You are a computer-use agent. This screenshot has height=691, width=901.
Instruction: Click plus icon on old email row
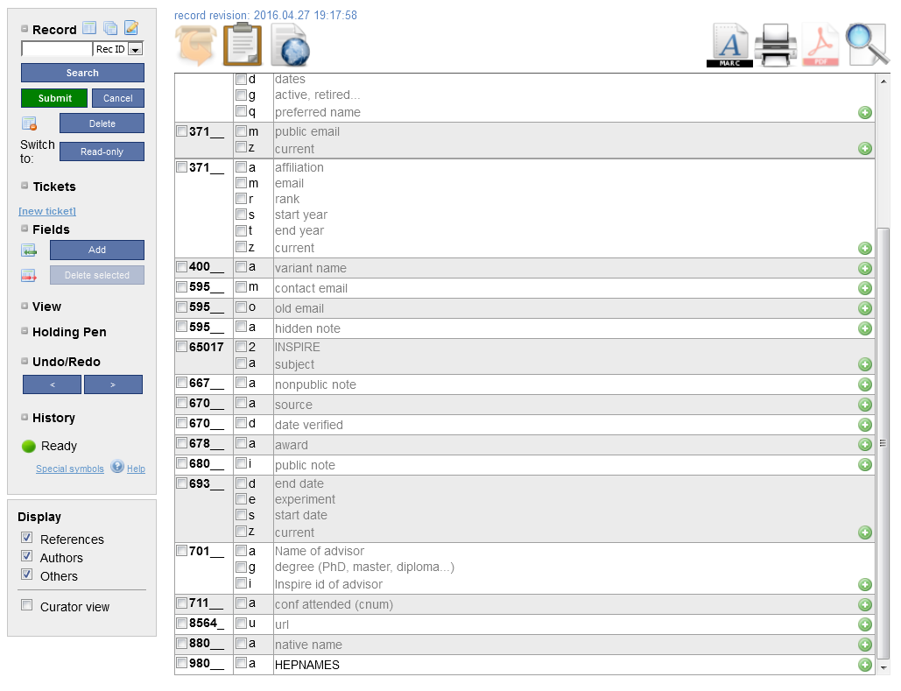(x=865, y=308)
